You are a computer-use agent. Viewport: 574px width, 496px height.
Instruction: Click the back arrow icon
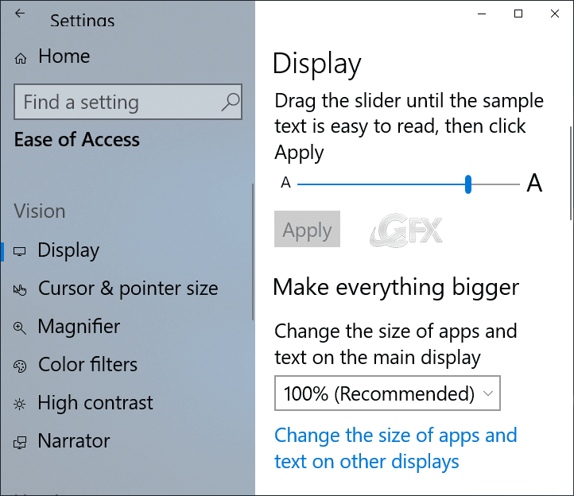[20, 14]
